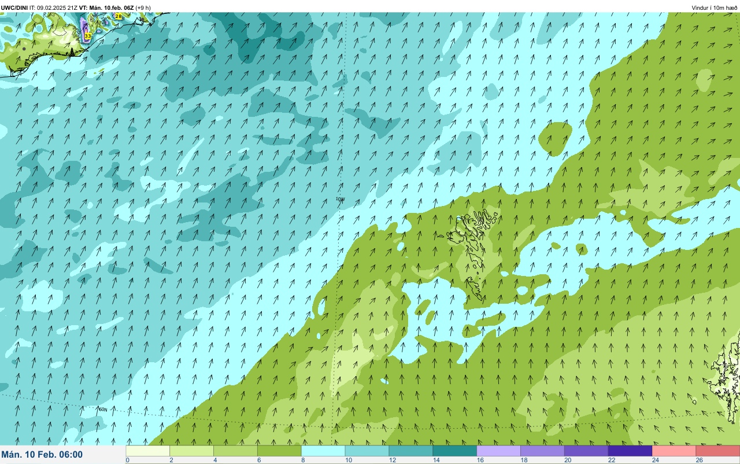Click the 22–24 dark indigo legend swatch
740x464 pixels.
(x=630, y=451)
